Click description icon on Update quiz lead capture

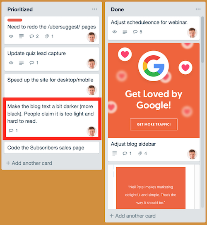click(x=21, y=63)
